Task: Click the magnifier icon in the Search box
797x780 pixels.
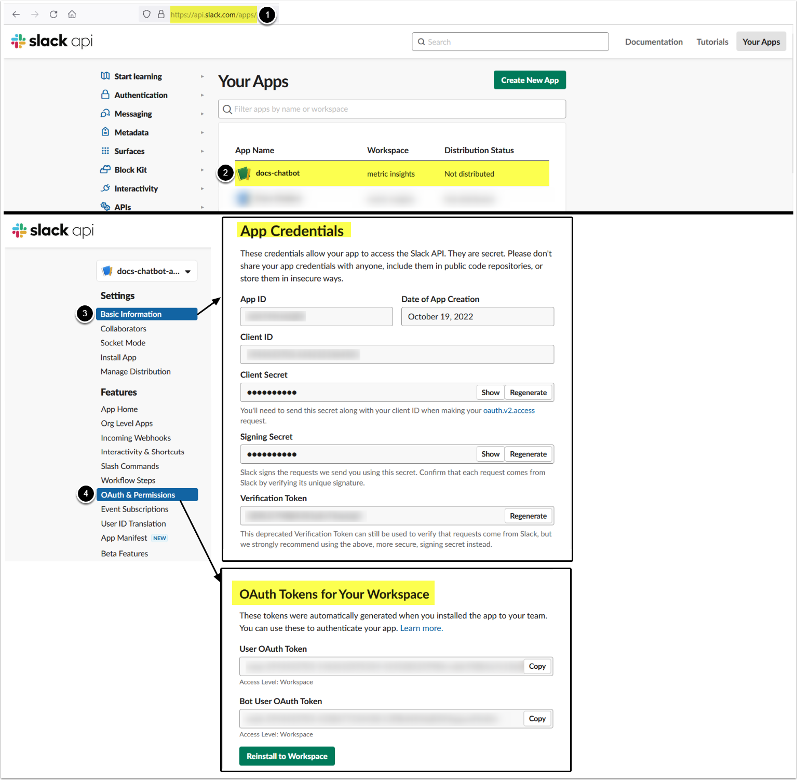Action: click(422, 42)
